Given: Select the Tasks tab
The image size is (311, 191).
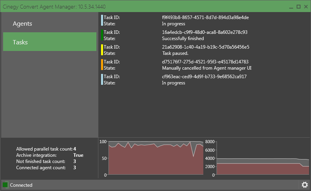Looking at the screenshot, I should point(50,42).
